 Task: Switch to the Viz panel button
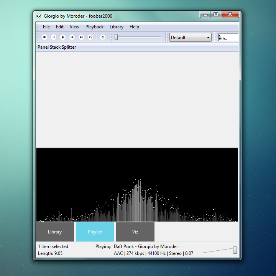coord(135,232)
